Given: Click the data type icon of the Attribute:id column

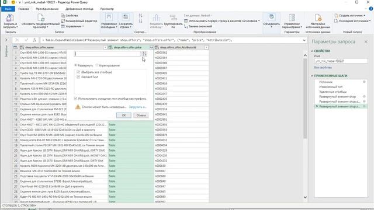Looking at the screenshot, I should [157, 47].
